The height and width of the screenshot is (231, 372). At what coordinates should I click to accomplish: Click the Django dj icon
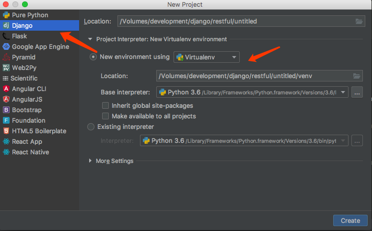(x=6, y=25)
